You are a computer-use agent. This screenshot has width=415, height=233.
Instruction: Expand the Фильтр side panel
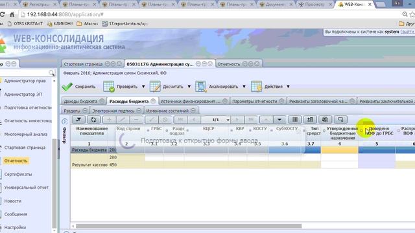[x=65, y=122]
